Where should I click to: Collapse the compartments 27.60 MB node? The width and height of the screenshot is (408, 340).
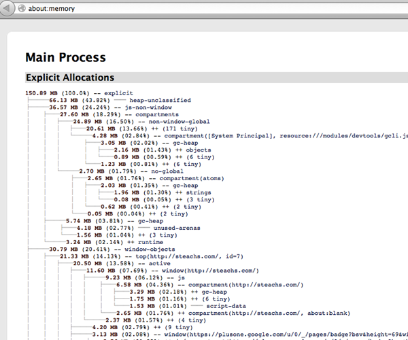click(119, 114)
